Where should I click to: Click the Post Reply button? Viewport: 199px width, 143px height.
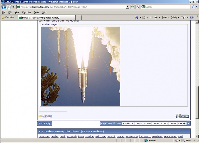click(x=45, y=124)
